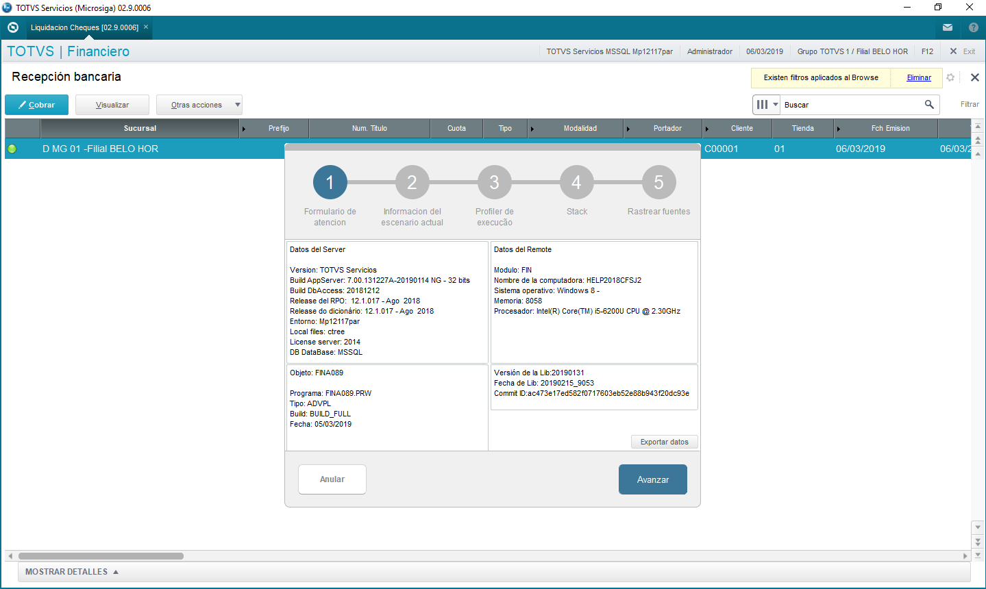Minimize the TOTVS Servicios window
The width and height of the screenshot is (986, 589).
pyautogui.click(x=907, y=8)
